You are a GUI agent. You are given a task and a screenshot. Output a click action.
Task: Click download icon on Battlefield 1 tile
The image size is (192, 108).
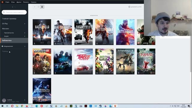(97, 43)
